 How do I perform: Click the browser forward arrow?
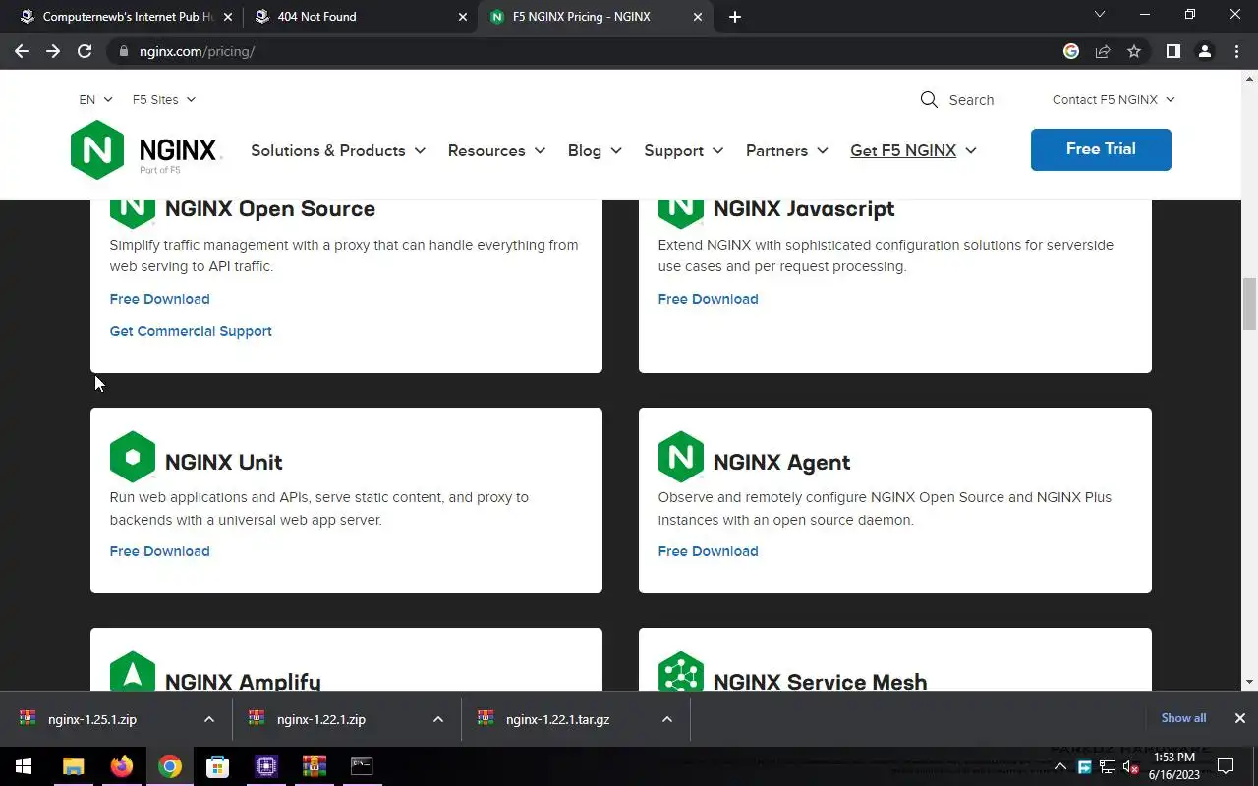pyautogui.click(x=53, y=51)
